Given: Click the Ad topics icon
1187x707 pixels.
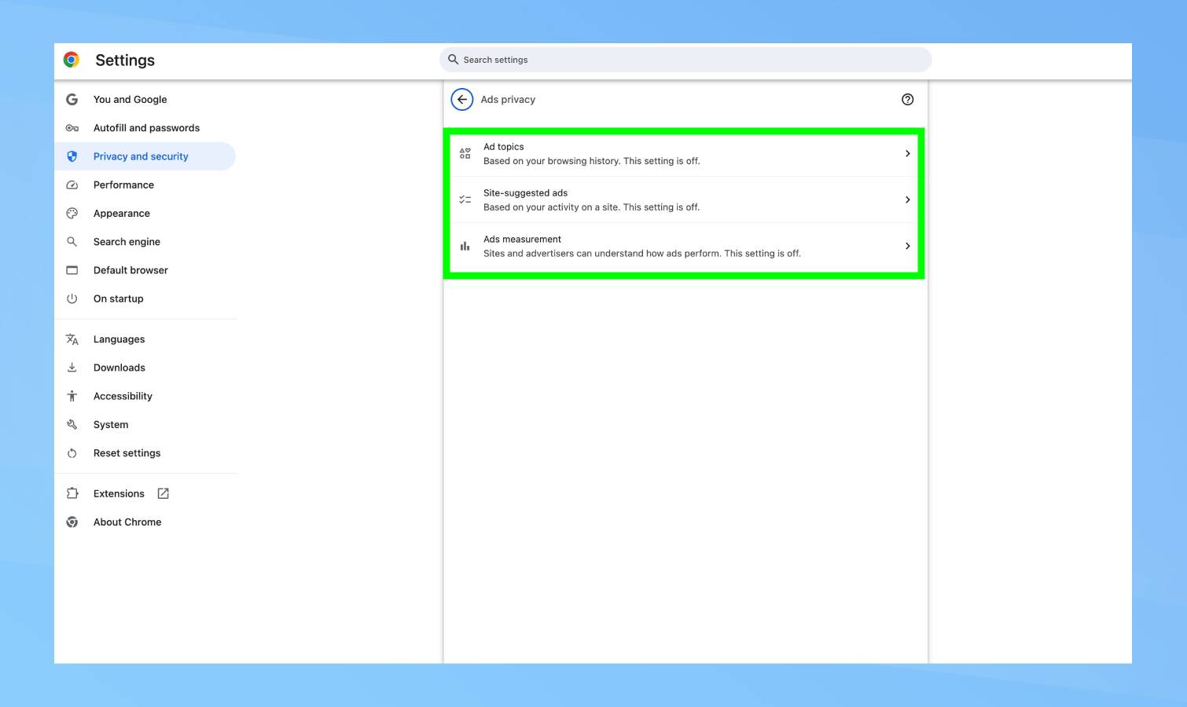Looking at the screenshot, I should [x=465, y=153].
